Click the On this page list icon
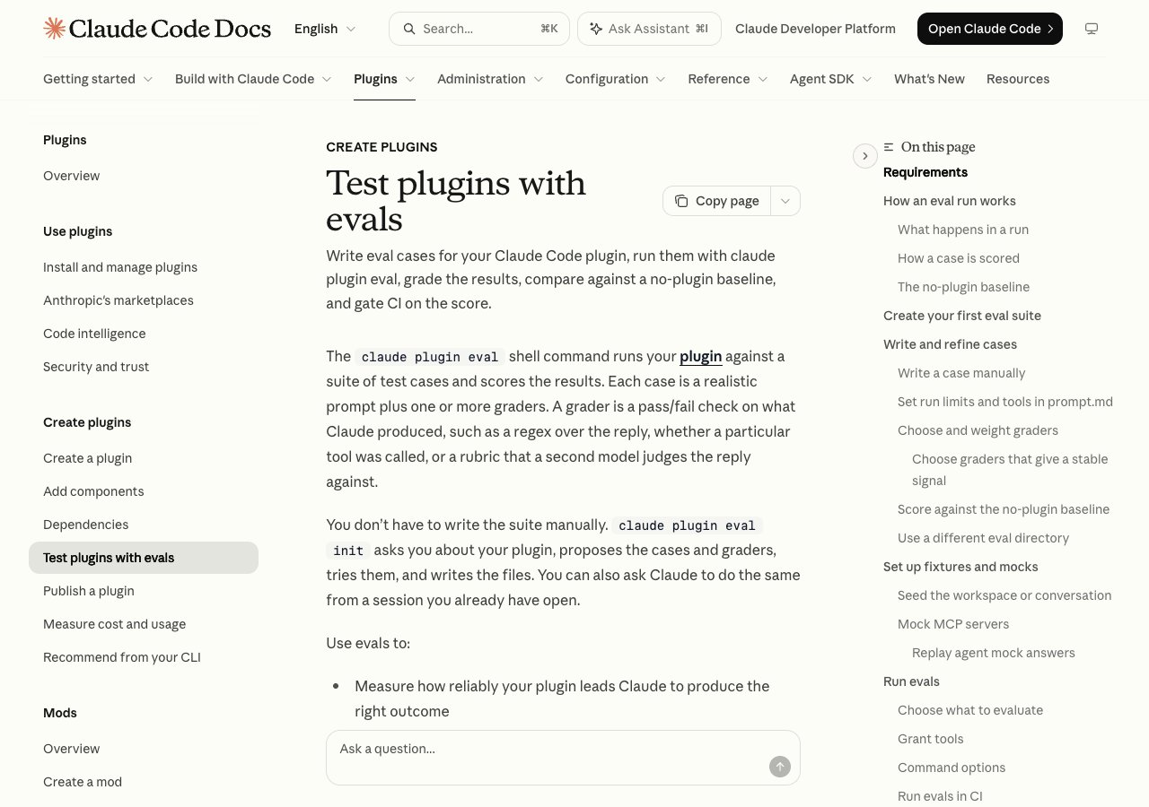The image size is (1149, 807). 889,147
